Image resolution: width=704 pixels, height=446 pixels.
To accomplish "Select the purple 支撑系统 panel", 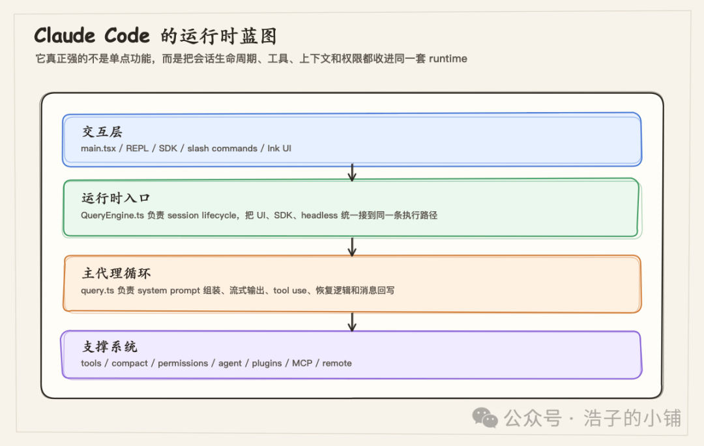I will click(x=352, y=354).
